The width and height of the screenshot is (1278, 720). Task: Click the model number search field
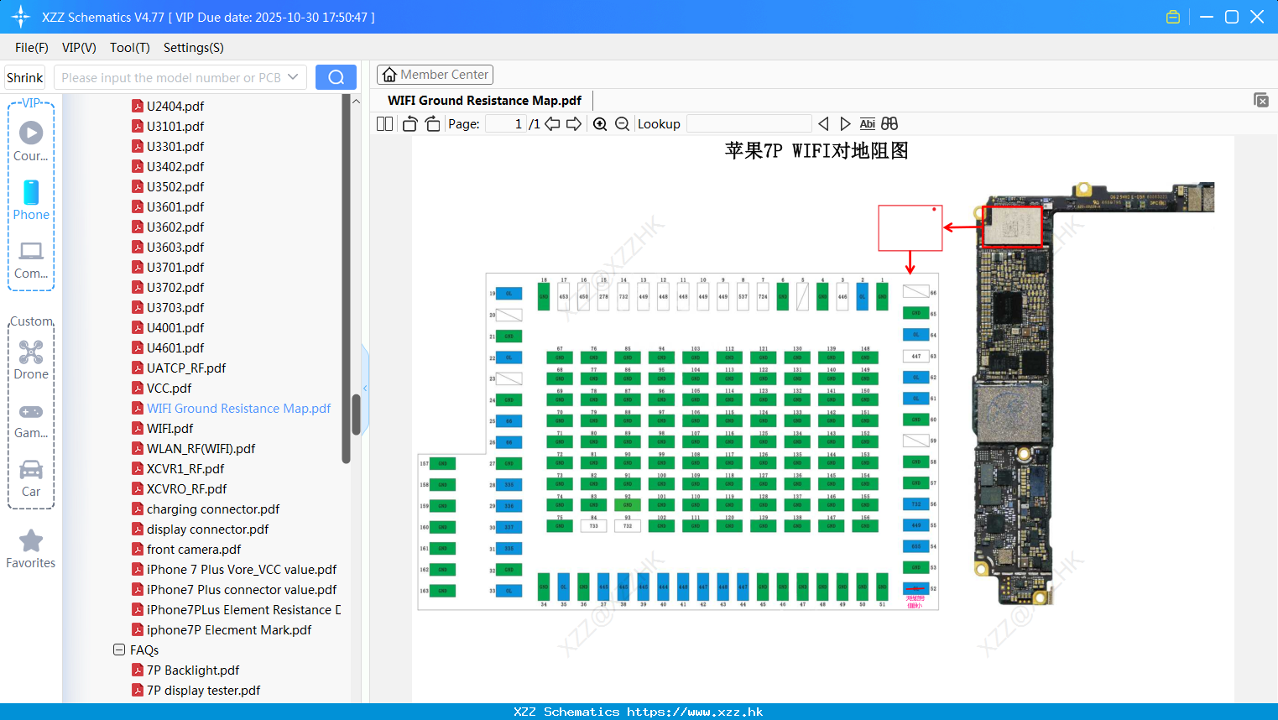pos(172,77)
